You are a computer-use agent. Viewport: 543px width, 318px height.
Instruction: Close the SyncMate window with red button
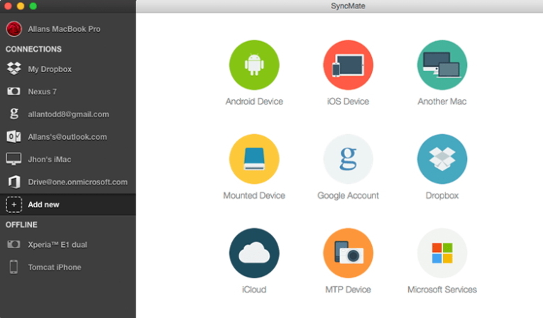pos(8,6)
